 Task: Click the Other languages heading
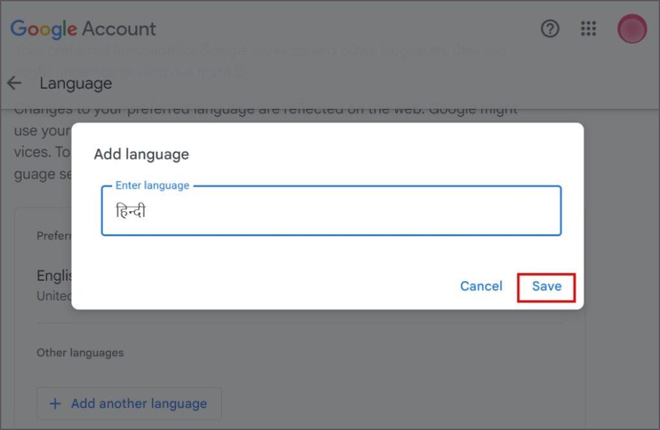(80, 353)
